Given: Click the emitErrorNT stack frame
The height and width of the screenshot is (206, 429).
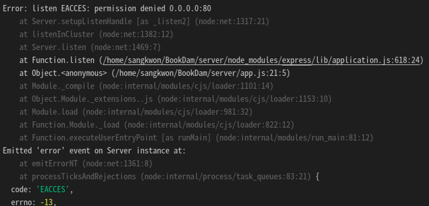Looking at the screenshot, I should (x=86, y=163).
